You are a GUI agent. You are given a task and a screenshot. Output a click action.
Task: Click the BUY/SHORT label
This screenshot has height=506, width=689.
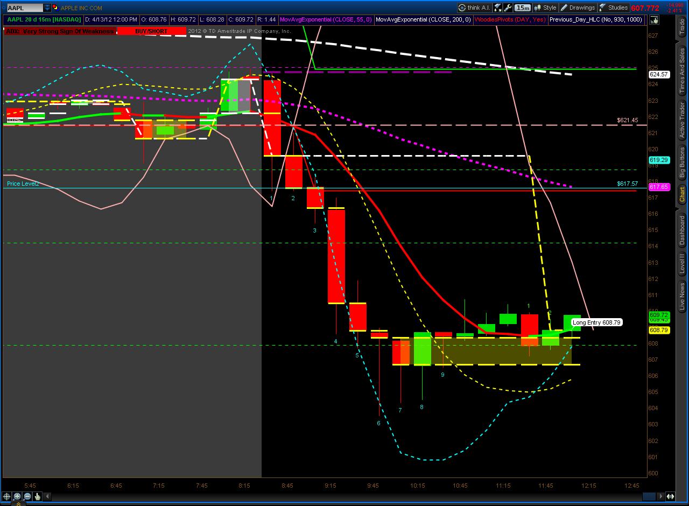pos(151,31)
